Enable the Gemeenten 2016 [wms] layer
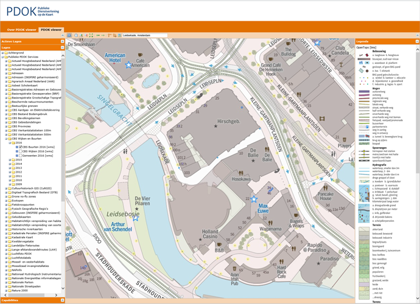420x304 pixels. 21,156
